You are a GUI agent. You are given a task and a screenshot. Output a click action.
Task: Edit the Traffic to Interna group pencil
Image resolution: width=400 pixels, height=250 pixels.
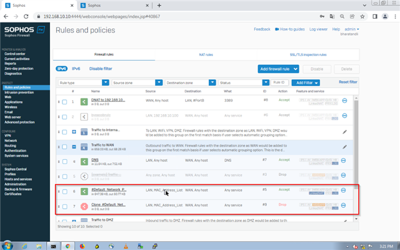344,132
